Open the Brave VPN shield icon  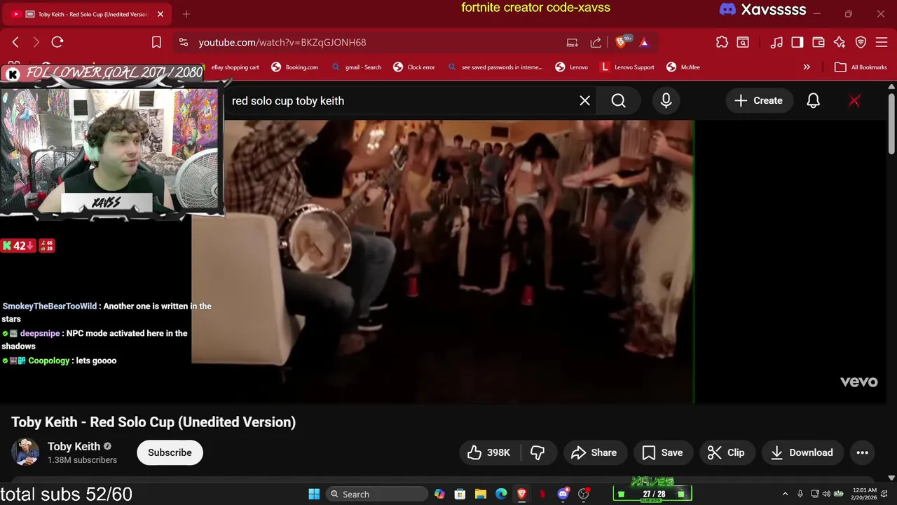click(x=861, y=42)
